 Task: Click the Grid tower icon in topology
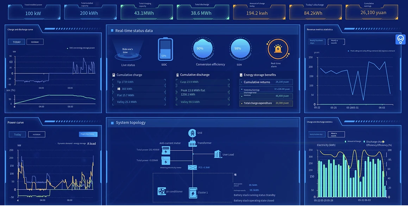192,133
